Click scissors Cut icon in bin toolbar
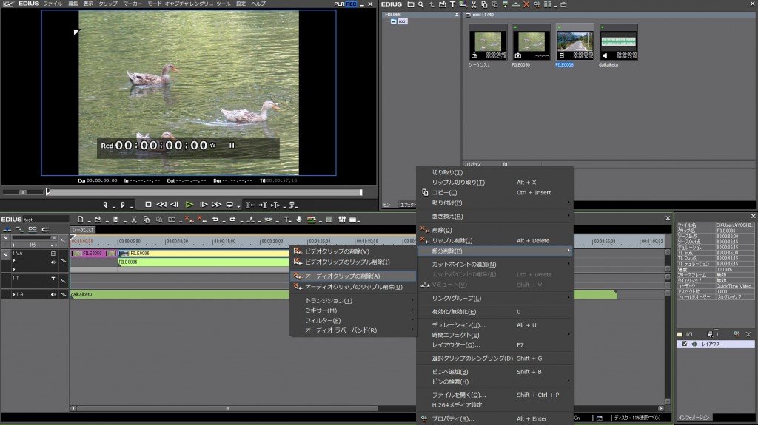Screen dimensions: 758x425 tap(474, 4)
